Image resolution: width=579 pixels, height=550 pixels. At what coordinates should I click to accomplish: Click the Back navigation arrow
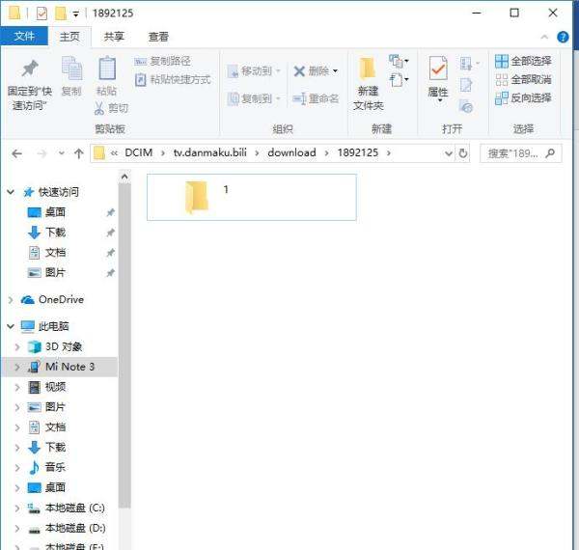click(x=16, y=153)
